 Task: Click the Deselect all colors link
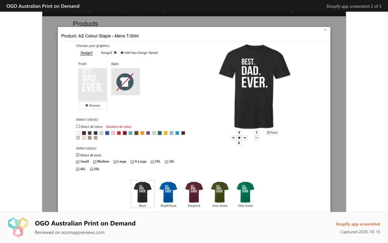point(119,127)
